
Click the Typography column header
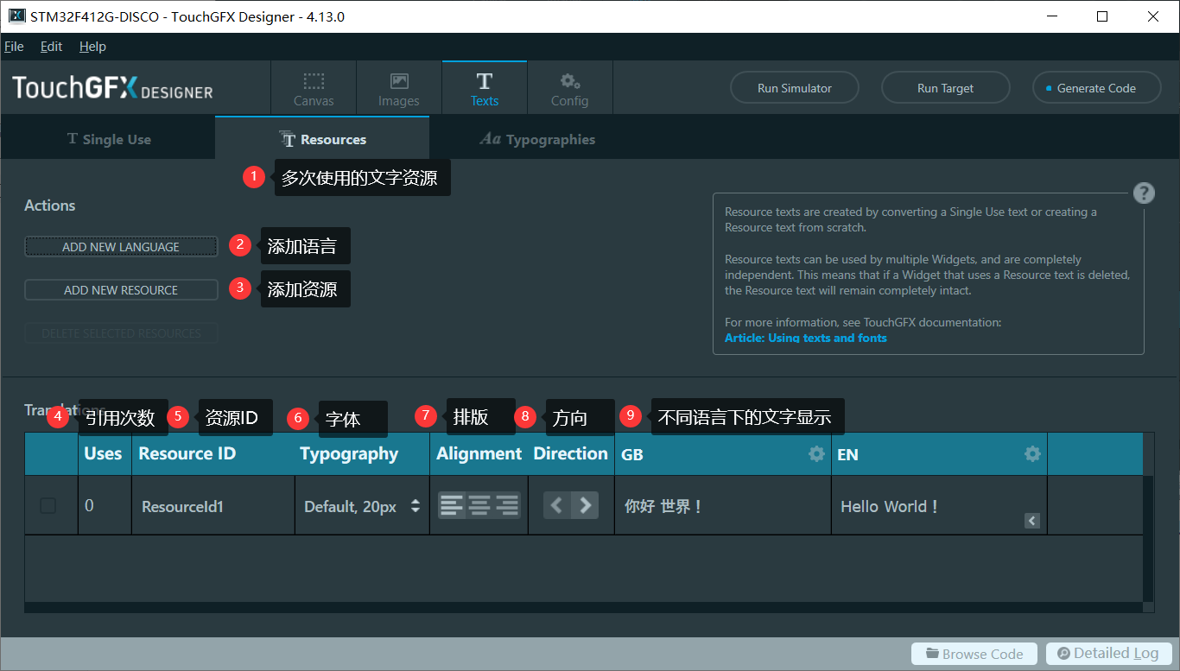tap(349, 453)
